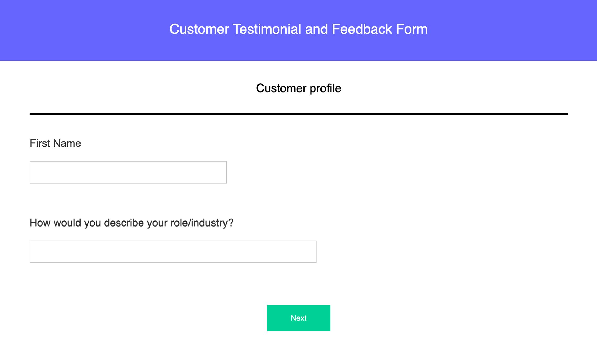The image size is (597, 345).
Task: Click the 'Customer Testimonial and Feedback Form' title
Action: point(298,29)
